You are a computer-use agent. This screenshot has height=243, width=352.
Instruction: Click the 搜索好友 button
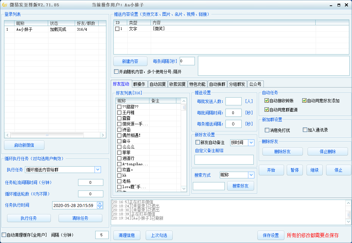(240, 186)
